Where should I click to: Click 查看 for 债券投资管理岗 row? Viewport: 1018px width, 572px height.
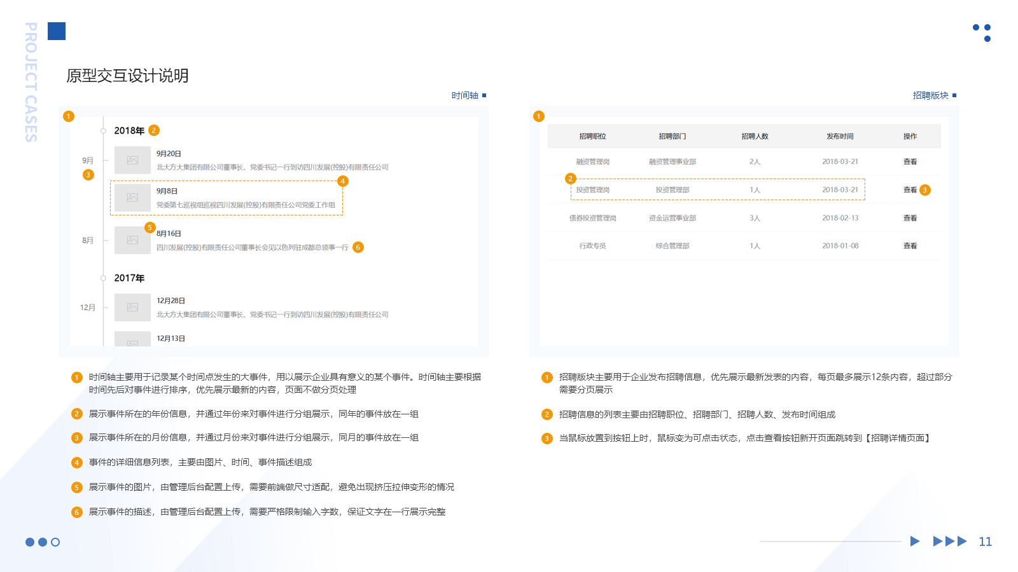click(910, 218)
